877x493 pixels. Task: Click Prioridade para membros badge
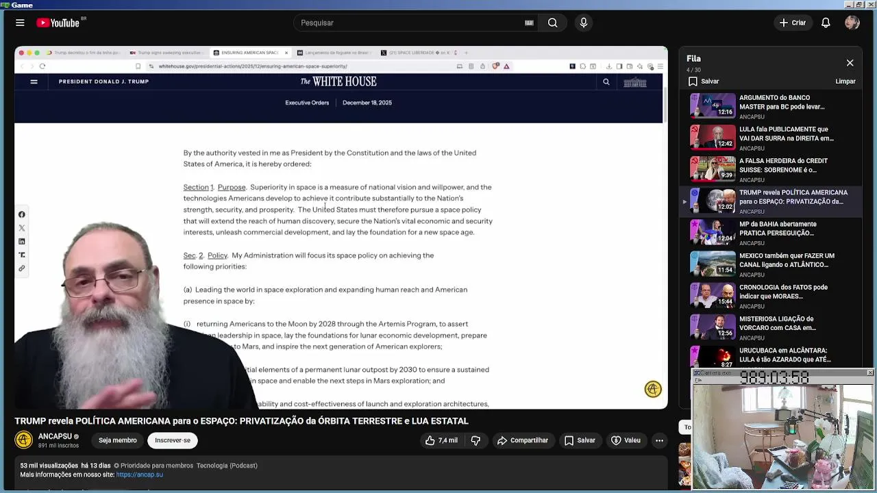153,466
